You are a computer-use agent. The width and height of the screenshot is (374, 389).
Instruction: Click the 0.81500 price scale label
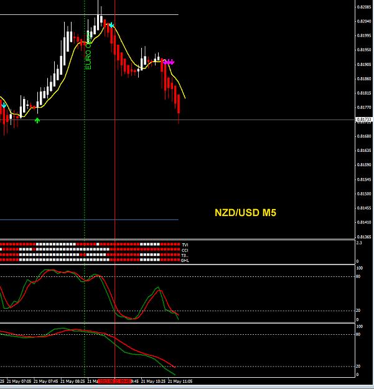364,194
